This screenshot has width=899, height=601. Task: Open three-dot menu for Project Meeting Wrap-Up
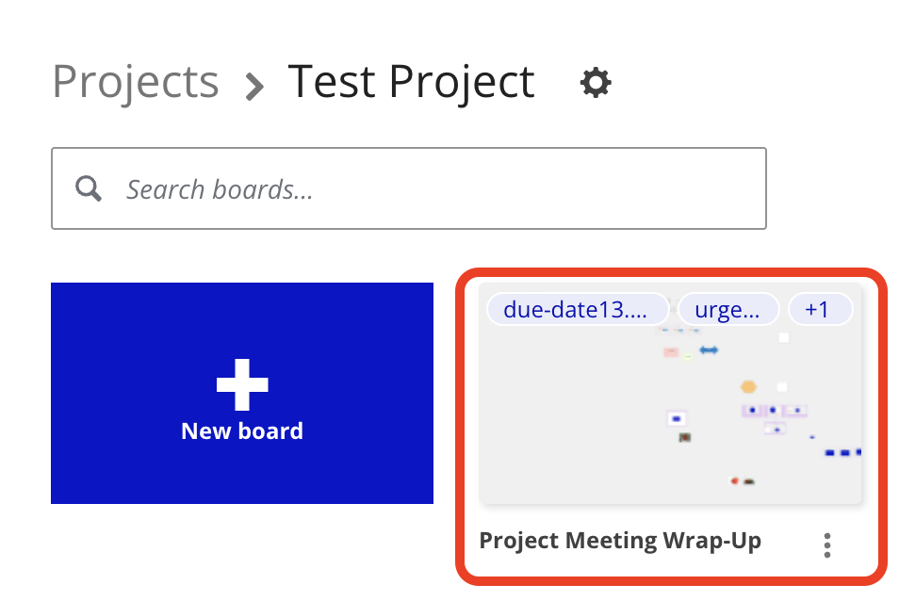tap(826, 544)
